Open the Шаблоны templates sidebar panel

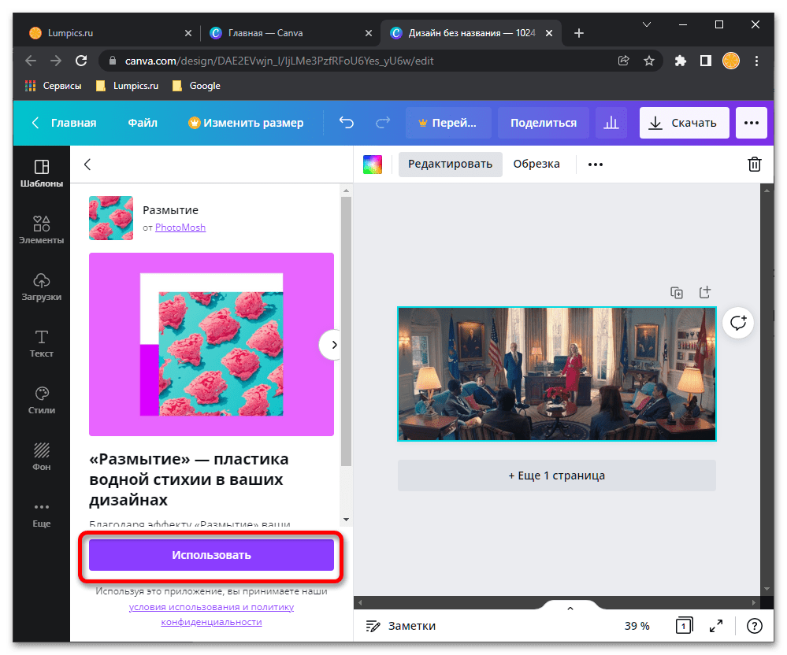click(42, 173)
